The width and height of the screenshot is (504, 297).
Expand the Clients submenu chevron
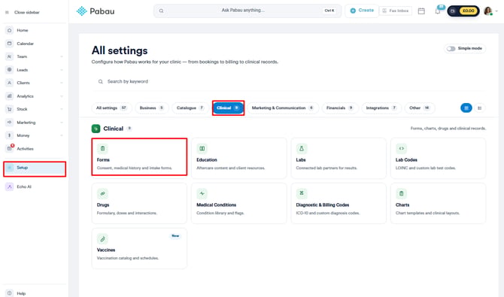[x=62, y=83]
